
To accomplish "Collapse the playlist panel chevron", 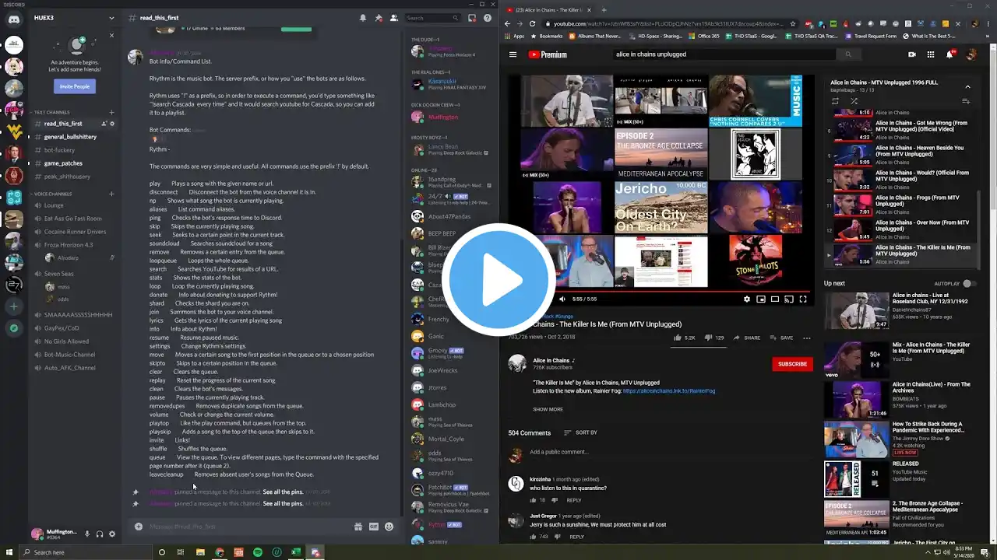I will coord(967,86).
